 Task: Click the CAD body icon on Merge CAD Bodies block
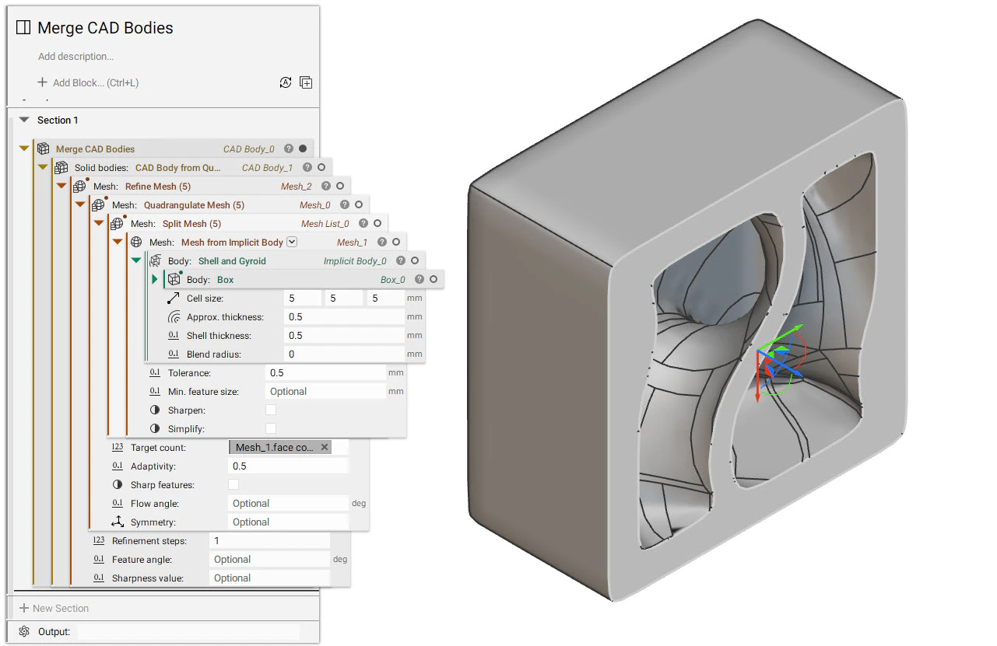pyautogui.click(x=43, y=148)
